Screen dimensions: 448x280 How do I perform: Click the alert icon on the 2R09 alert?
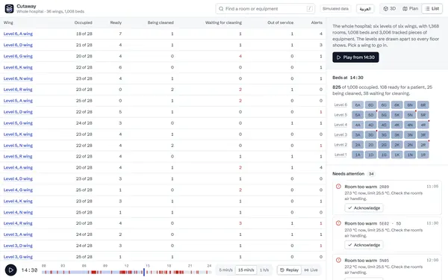coord(338,187)
